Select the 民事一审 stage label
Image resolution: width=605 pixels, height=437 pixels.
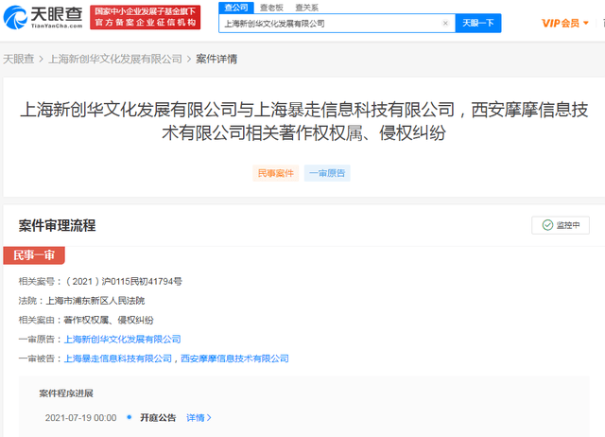(x=34, y=255)
